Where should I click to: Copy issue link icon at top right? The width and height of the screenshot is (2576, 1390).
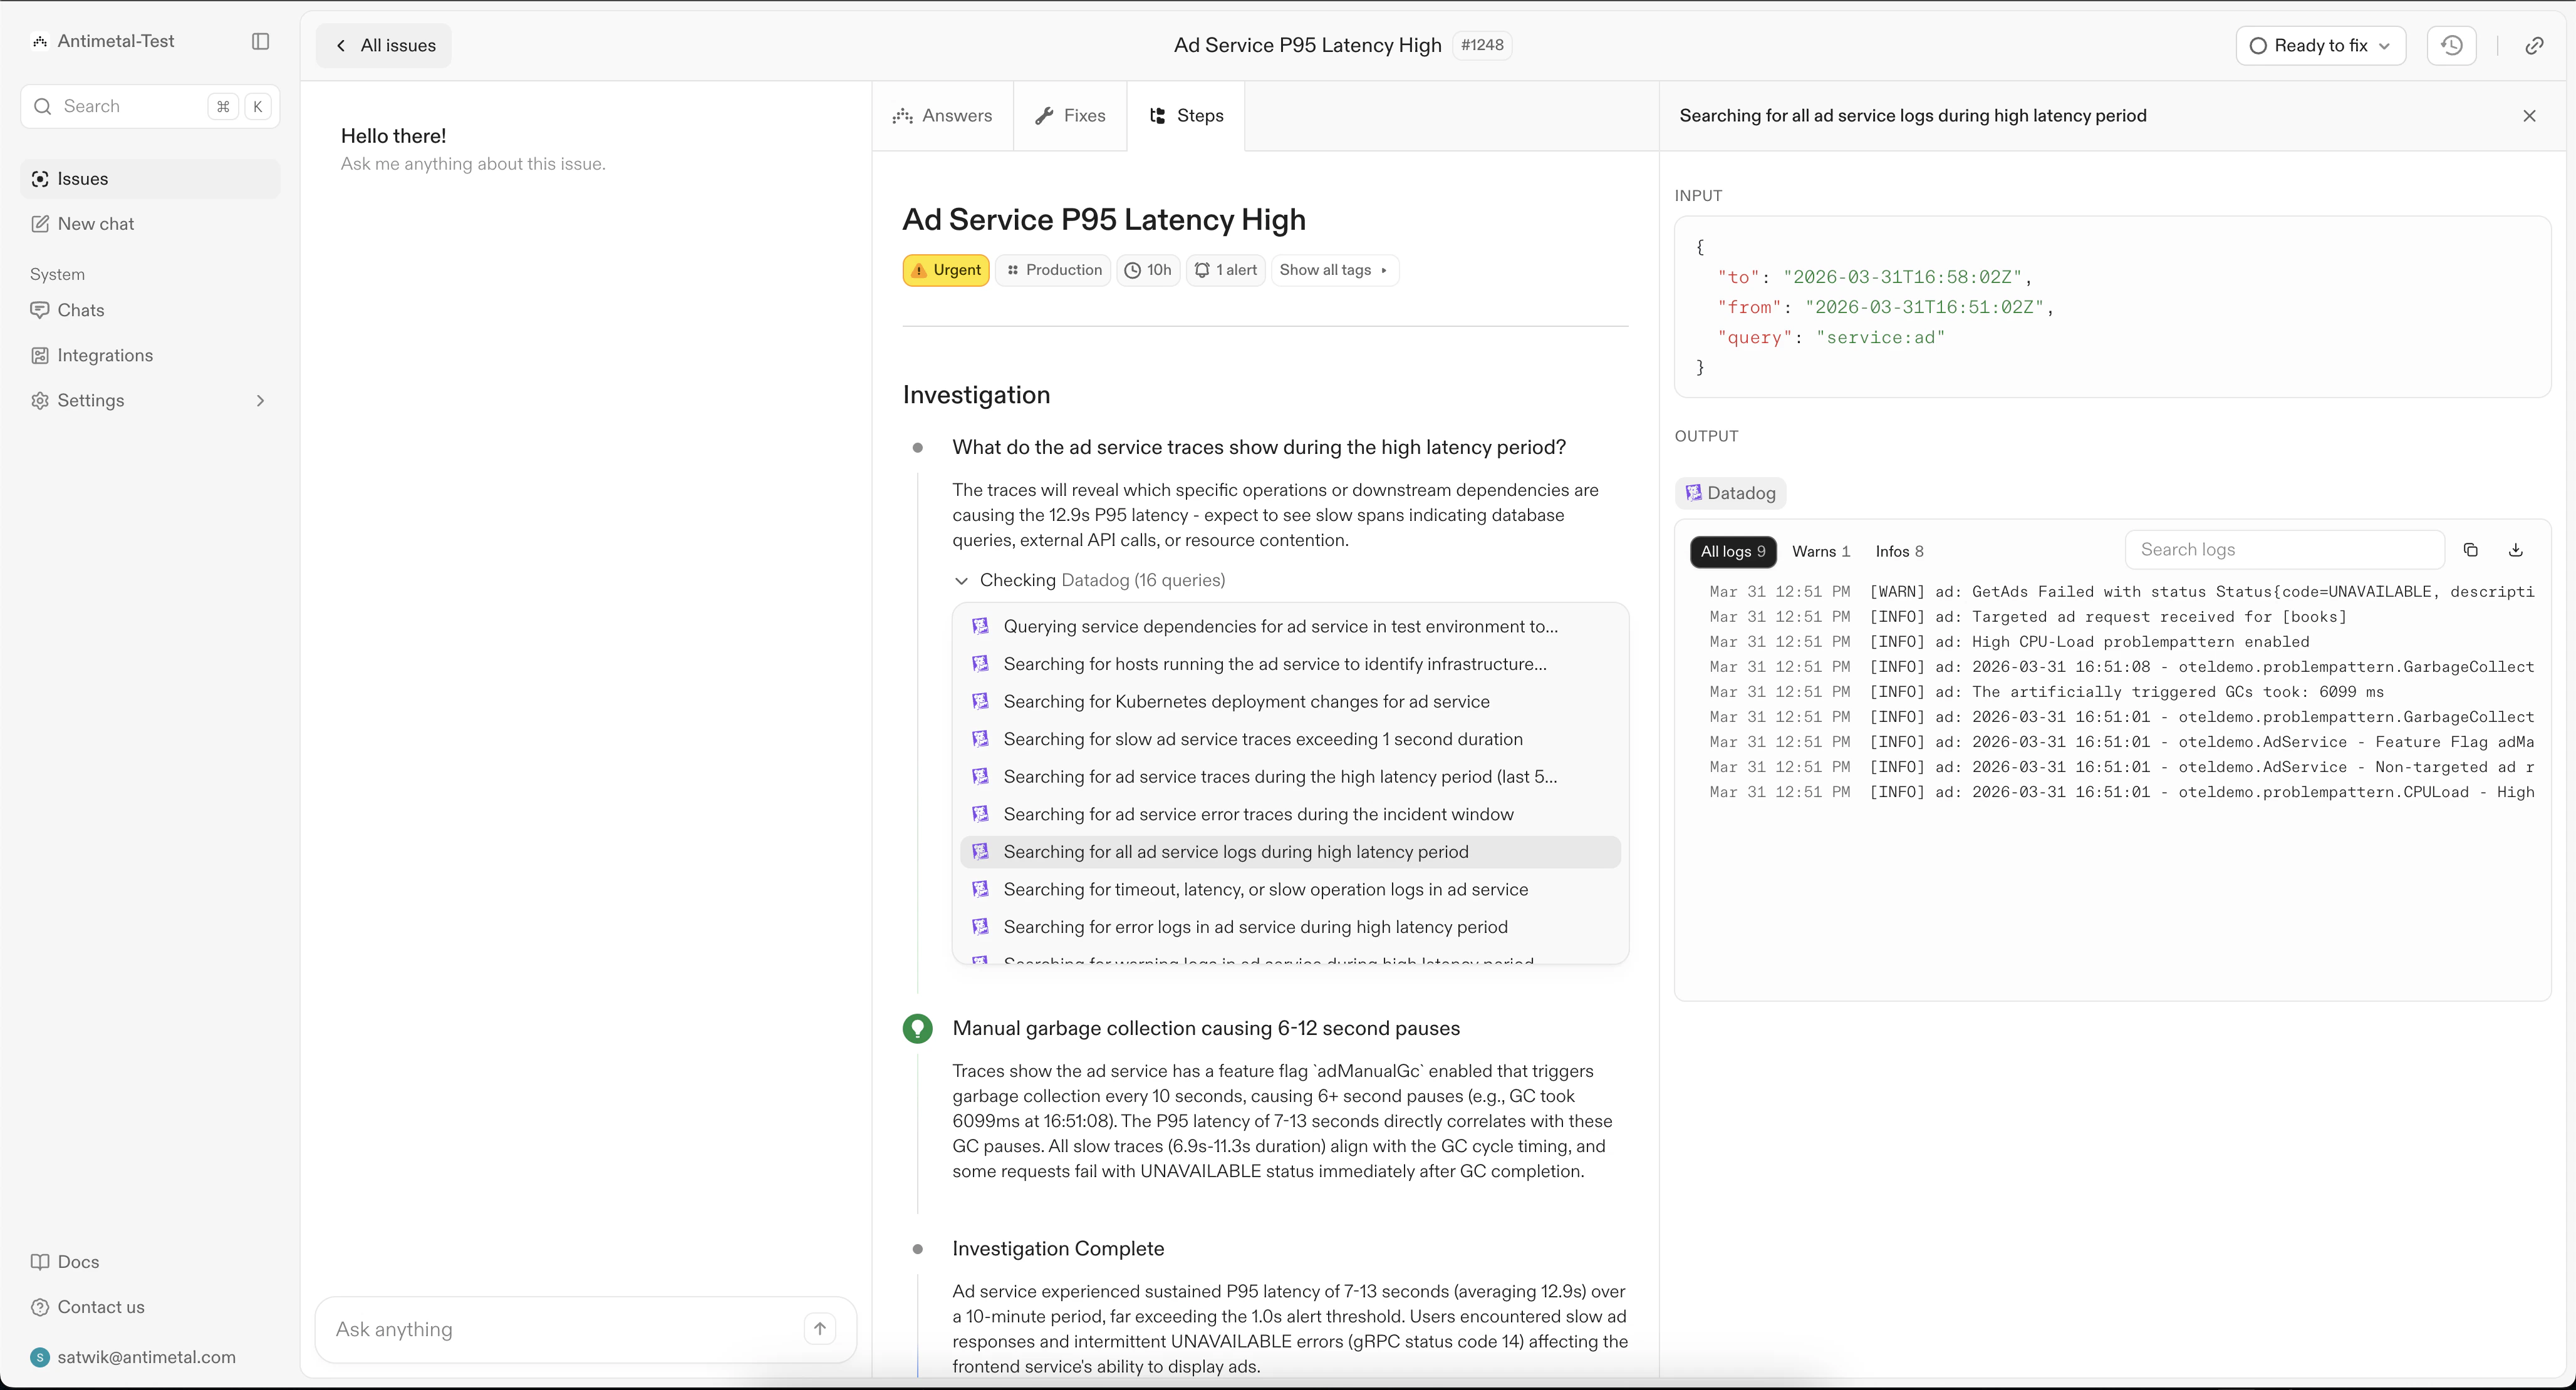tap(2533, 45)
